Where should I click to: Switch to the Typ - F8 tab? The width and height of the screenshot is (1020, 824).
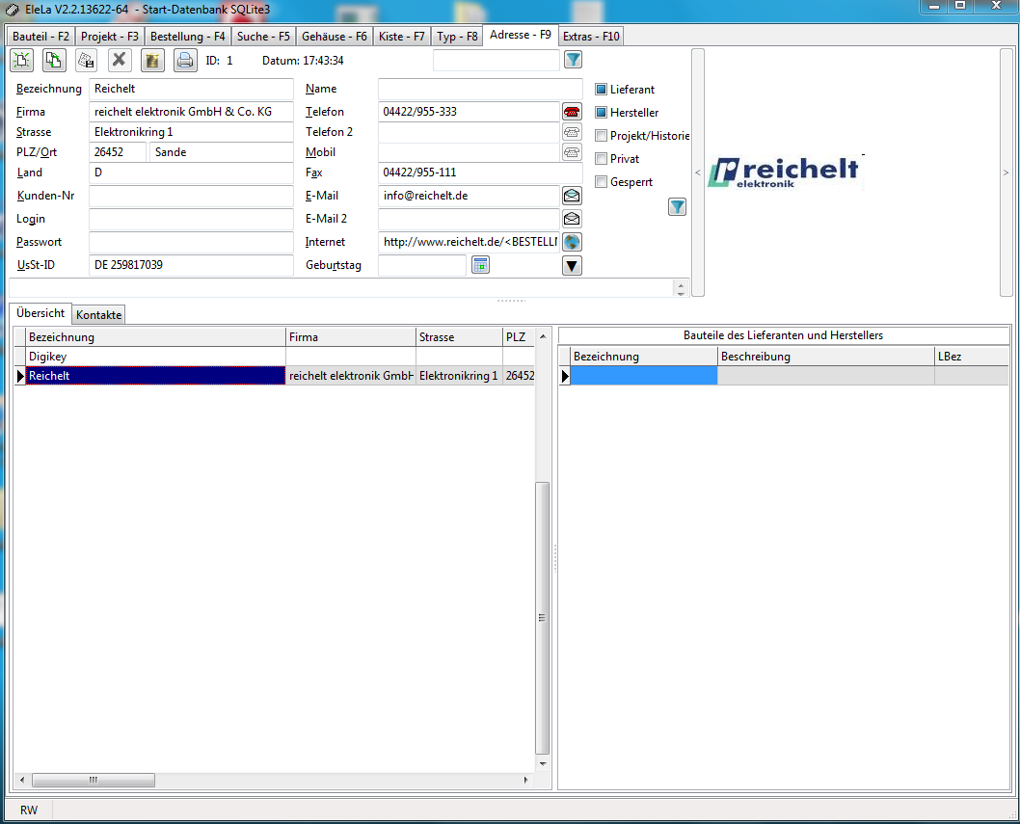(457, 37)
